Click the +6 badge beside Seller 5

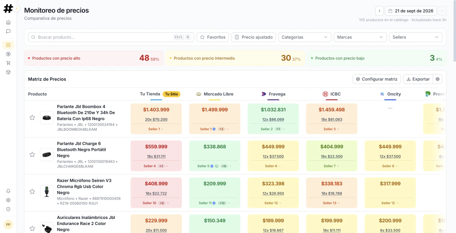click(x=224, y=166)
